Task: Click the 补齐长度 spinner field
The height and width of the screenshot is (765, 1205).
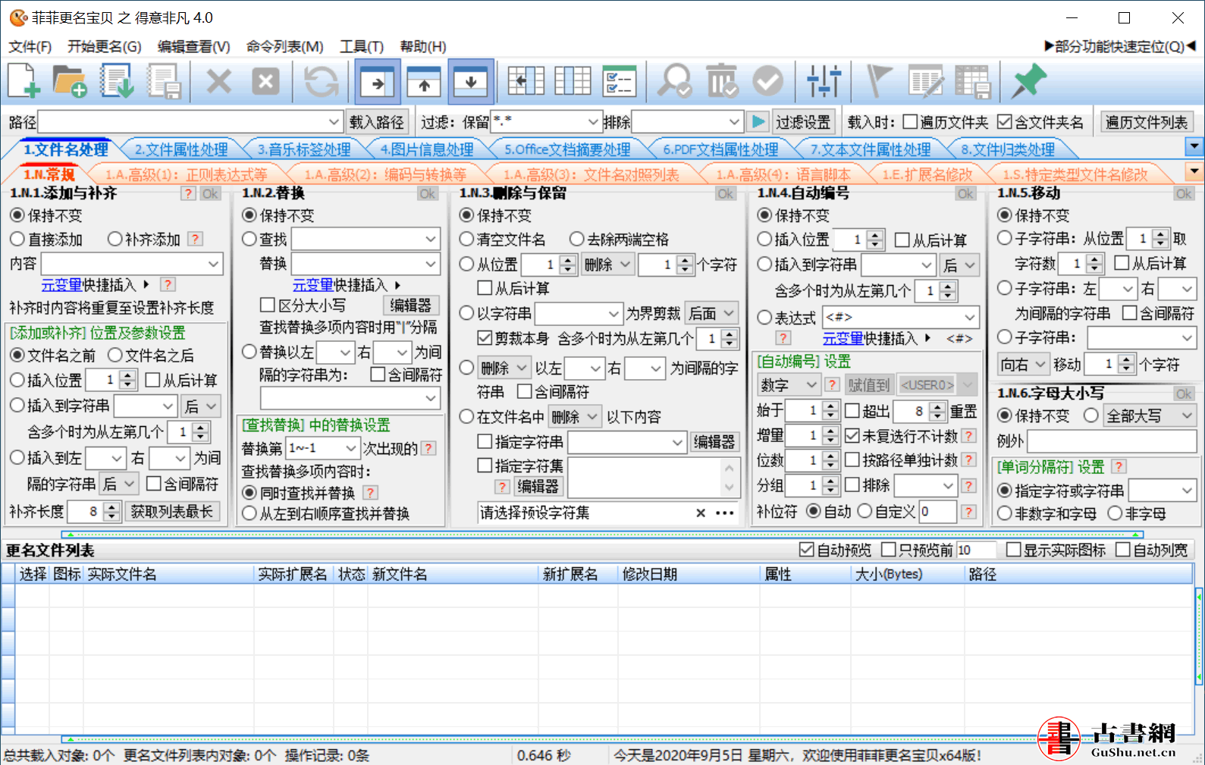Action: [x=93, y=512]
